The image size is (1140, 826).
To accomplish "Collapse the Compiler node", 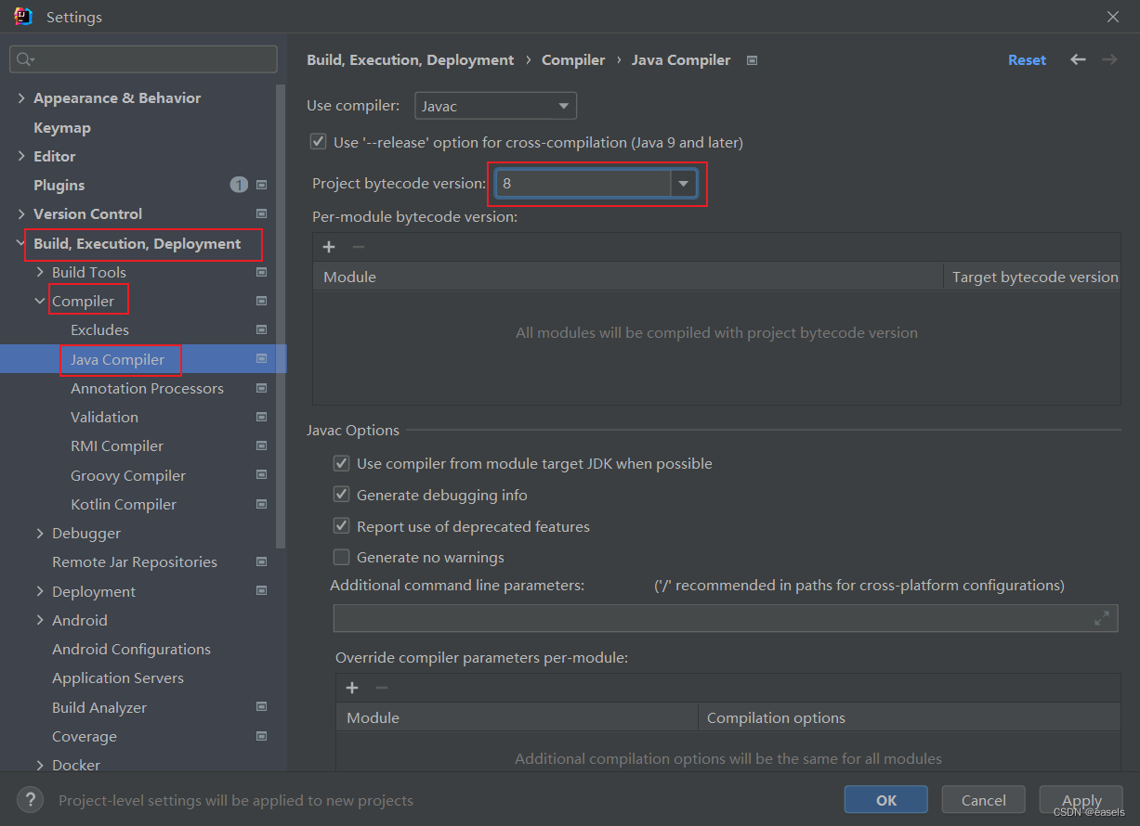I will coord(40,301).
